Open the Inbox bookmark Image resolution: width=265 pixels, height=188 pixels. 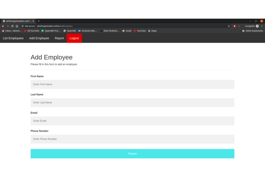click(x=12, y=31)
